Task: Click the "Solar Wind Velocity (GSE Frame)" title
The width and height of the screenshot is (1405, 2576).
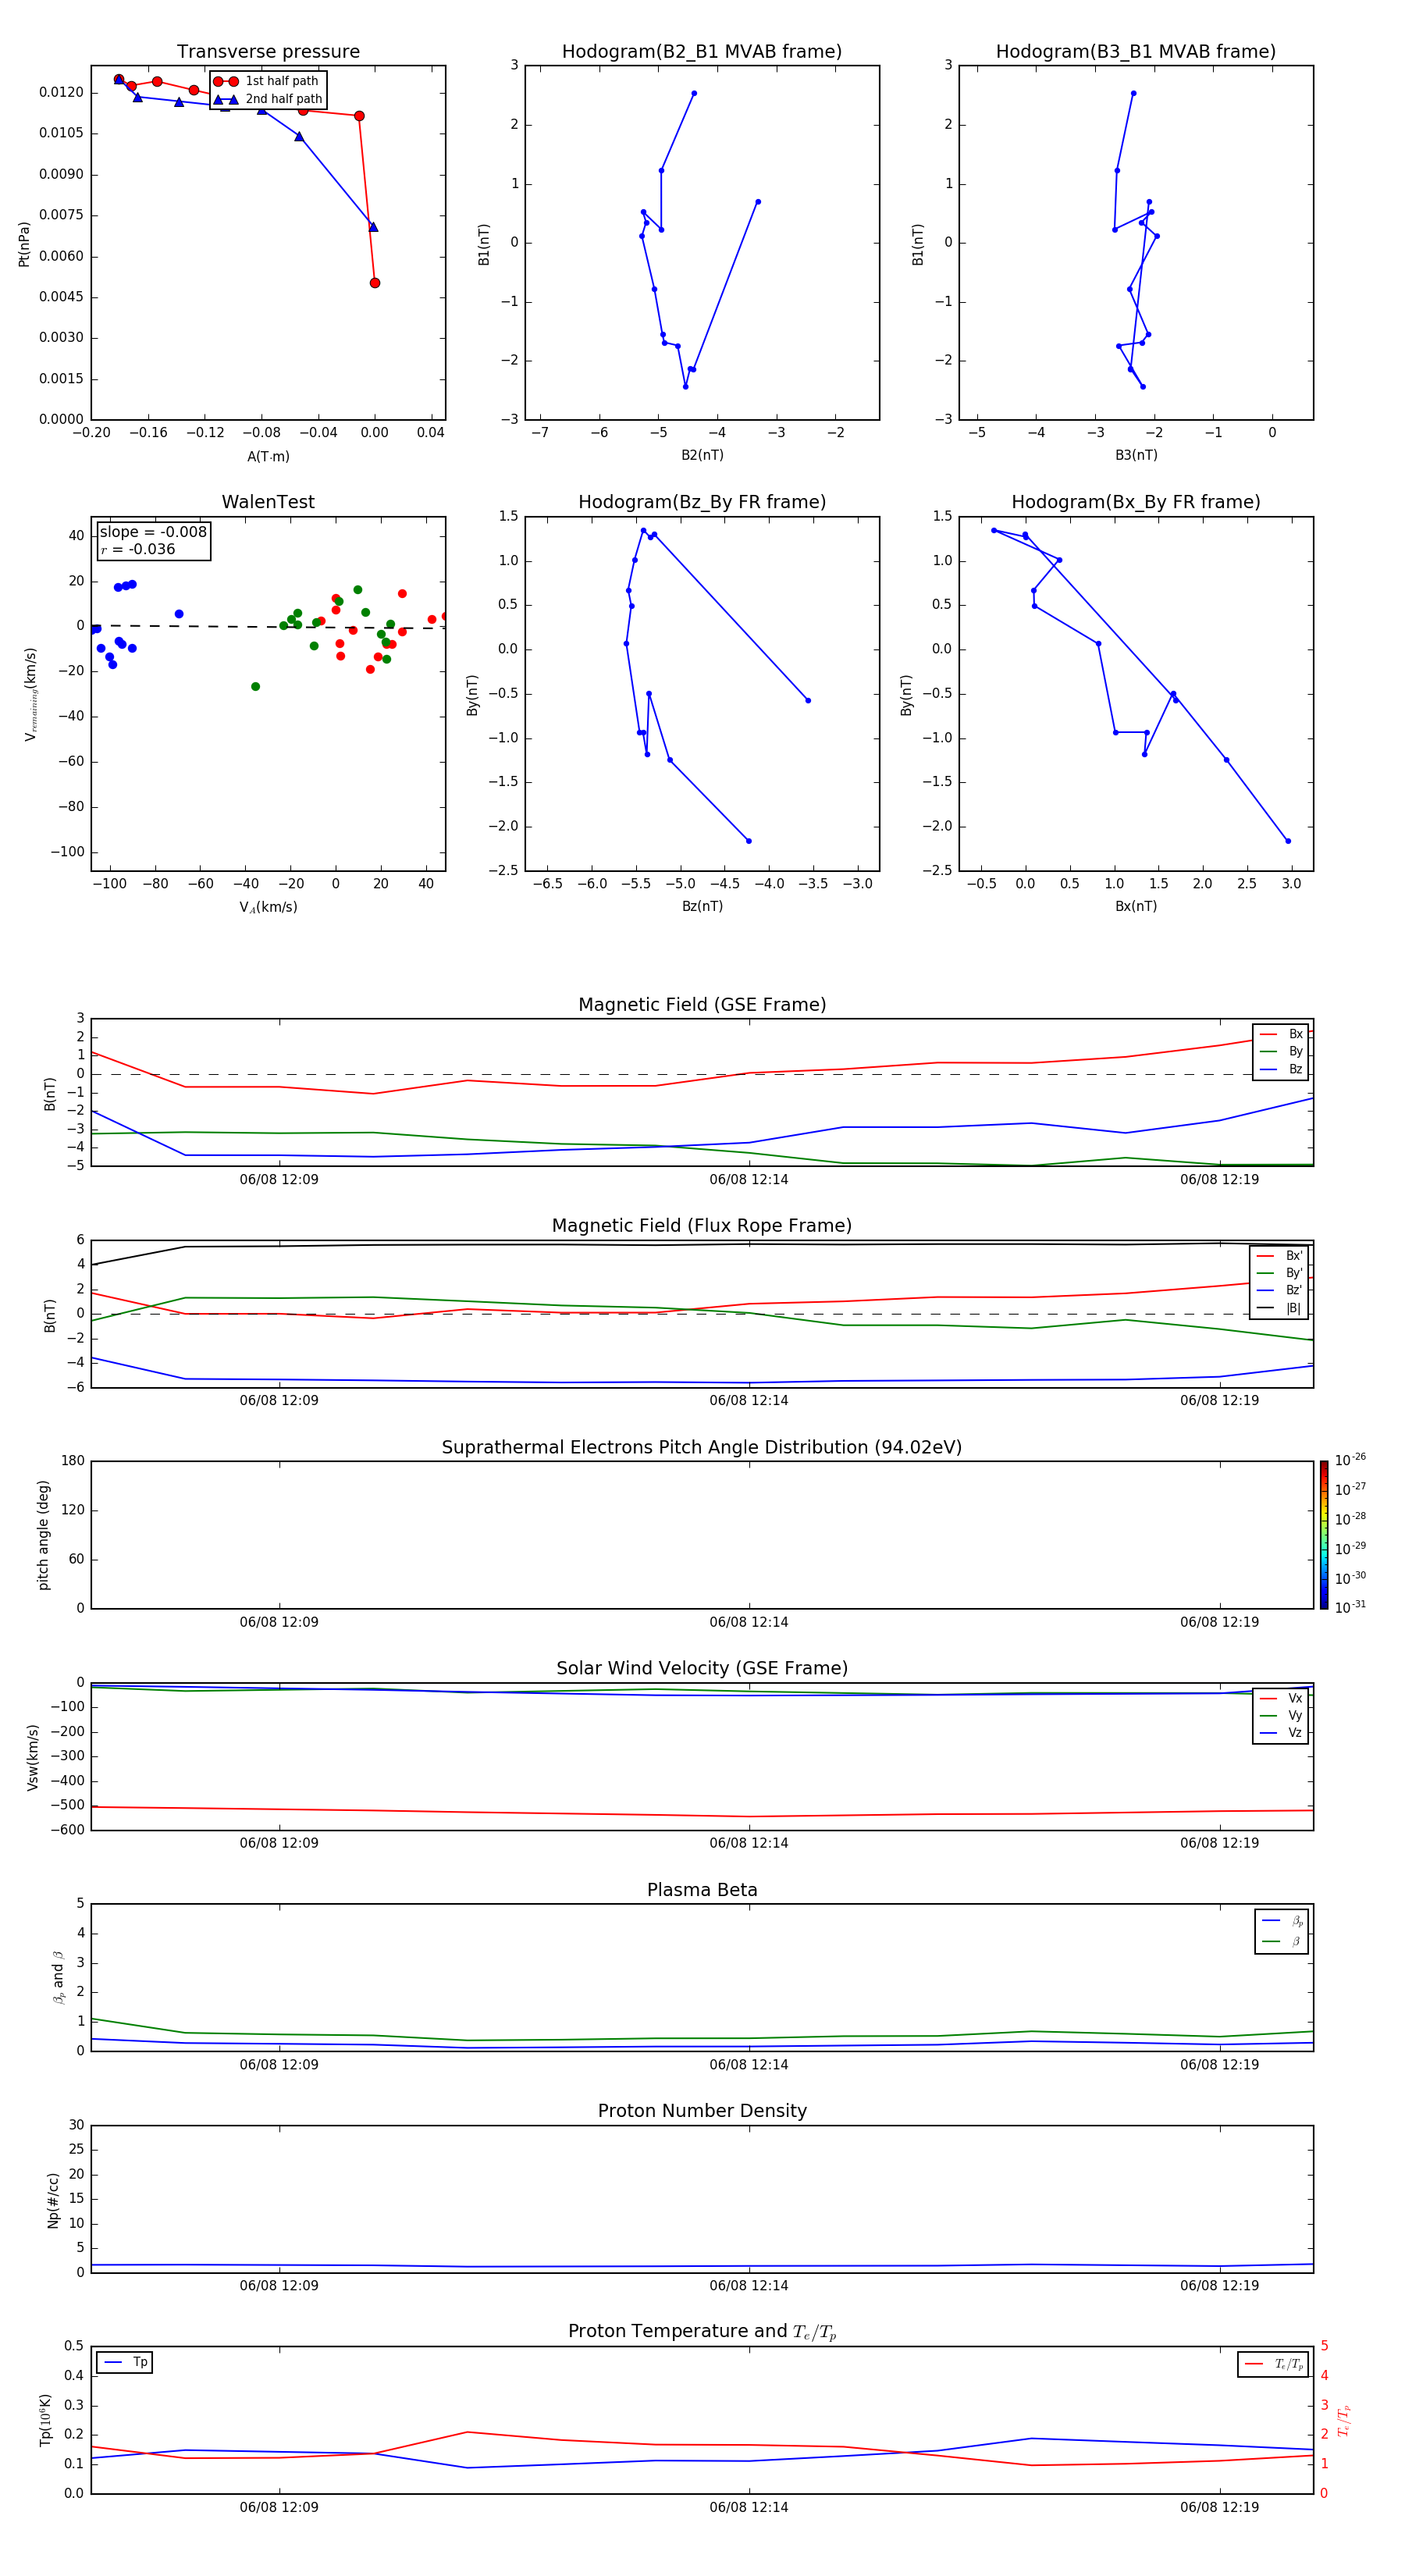Action: [702, 1668]
